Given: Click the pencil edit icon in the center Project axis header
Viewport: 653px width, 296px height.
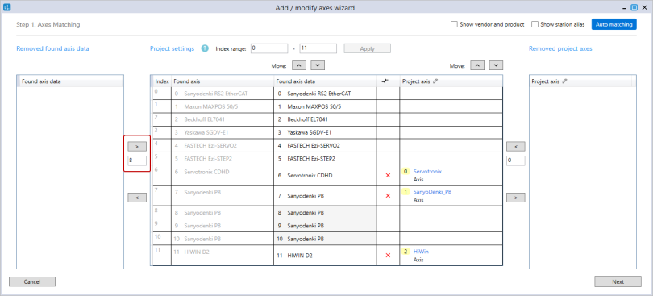Looking at the screenshot, I should [435, 81].
